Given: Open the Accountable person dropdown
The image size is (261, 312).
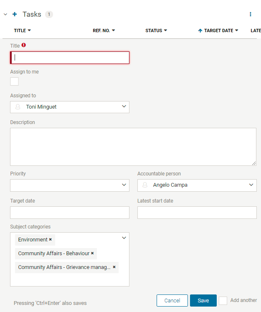Looking at the screenshot, I should 197,185.
